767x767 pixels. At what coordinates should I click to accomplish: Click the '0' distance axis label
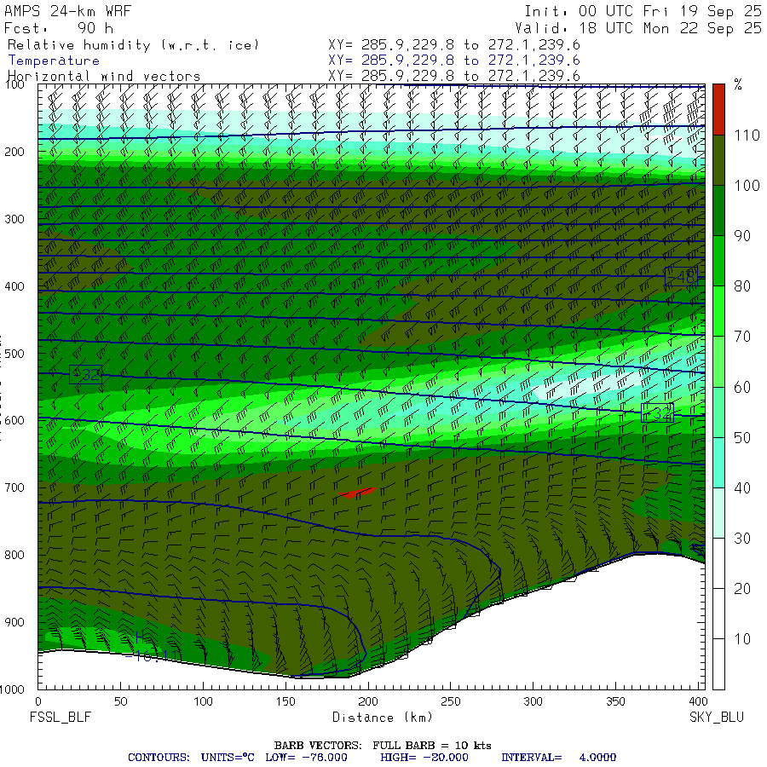click(38, 701)
